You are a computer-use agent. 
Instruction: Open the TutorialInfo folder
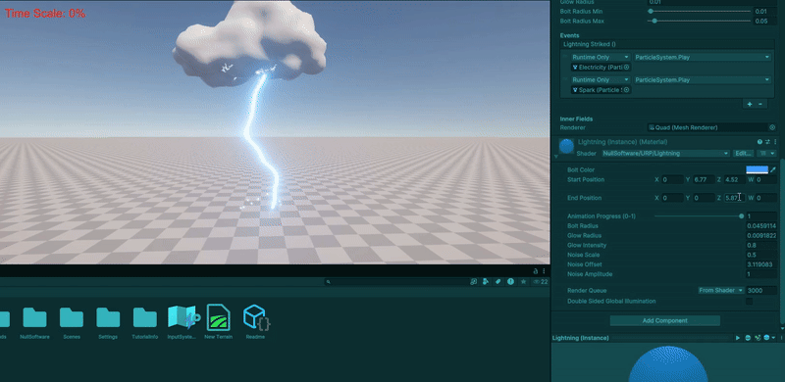pyautogui.click(x=144, y=322)
